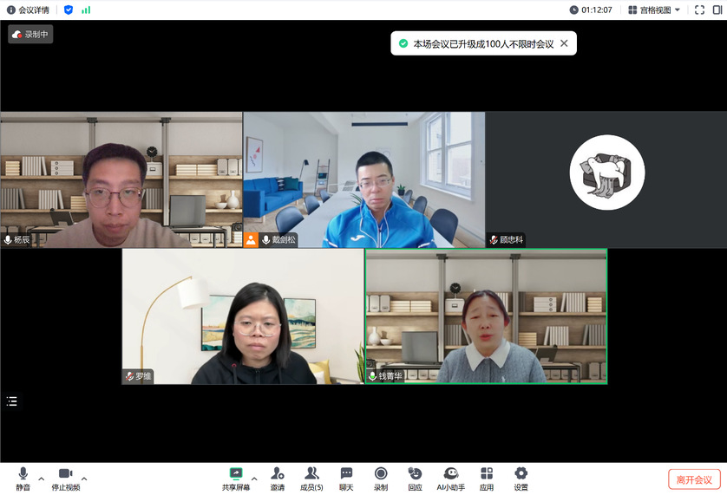The width and height of the screenshot is (727, 495).
Task: Click 离开会议 to leave meeting
Action: pos(694,479)
